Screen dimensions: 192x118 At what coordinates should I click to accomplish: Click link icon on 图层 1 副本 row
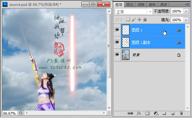click(x=179, y=43)
